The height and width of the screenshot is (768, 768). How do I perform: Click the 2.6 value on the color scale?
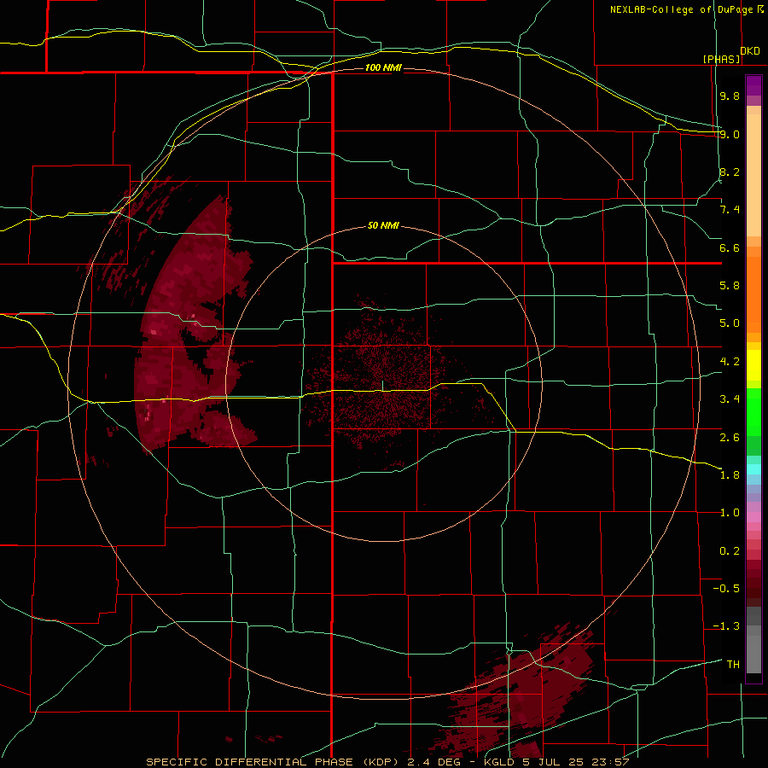click(x=730, y=437)
